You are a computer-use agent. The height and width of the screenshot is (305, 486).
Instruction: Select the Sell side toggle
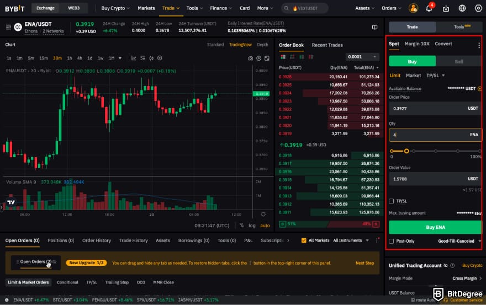click(459, 62)
